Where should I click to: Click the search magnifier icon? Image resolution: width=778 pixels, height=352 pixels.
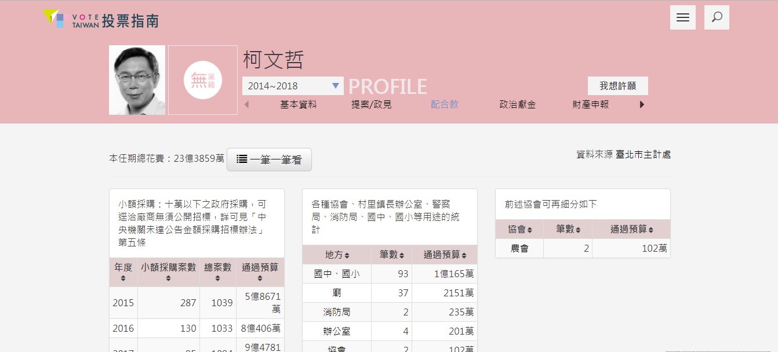717,17
